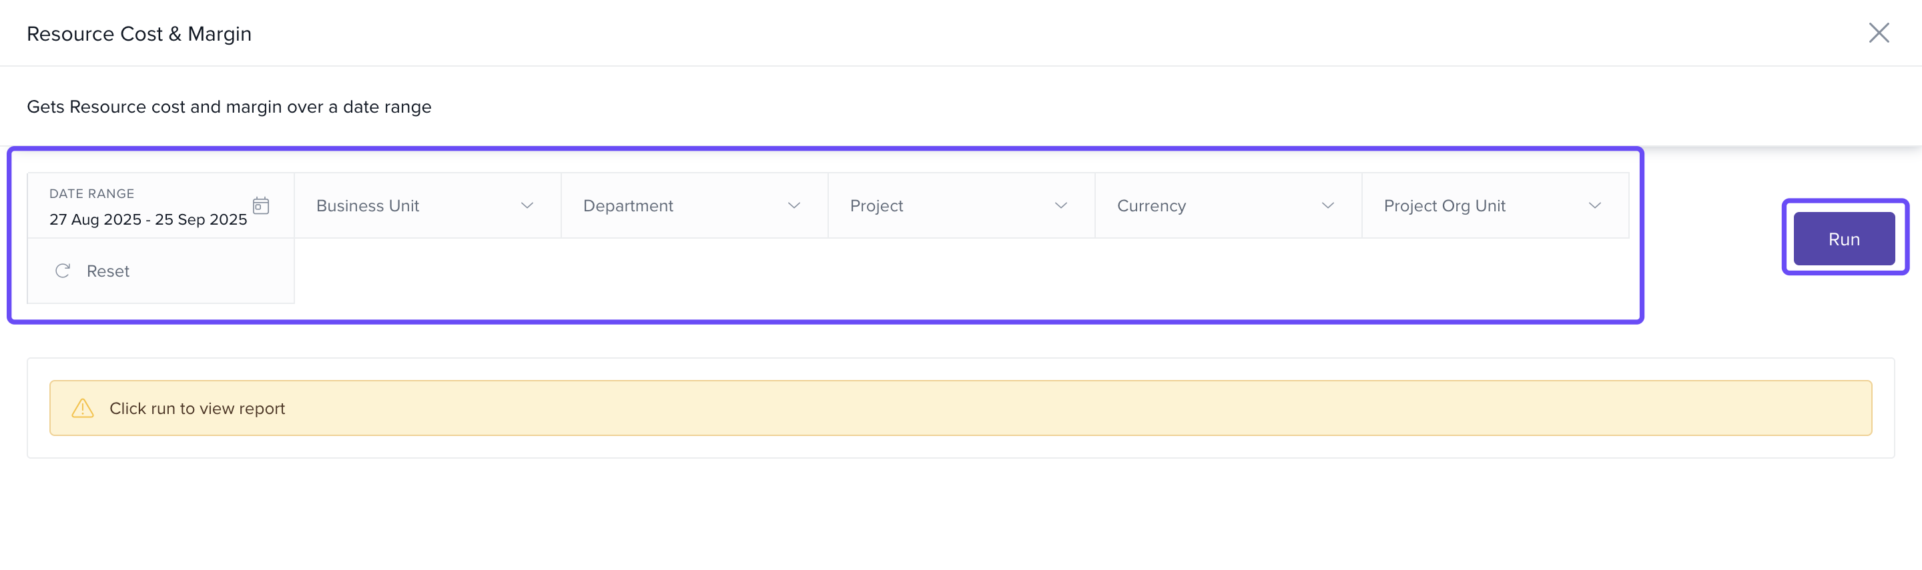Screen dimensions: 1922x570
Task: Open the Department filter dropdown
Action: pos(694,205)
